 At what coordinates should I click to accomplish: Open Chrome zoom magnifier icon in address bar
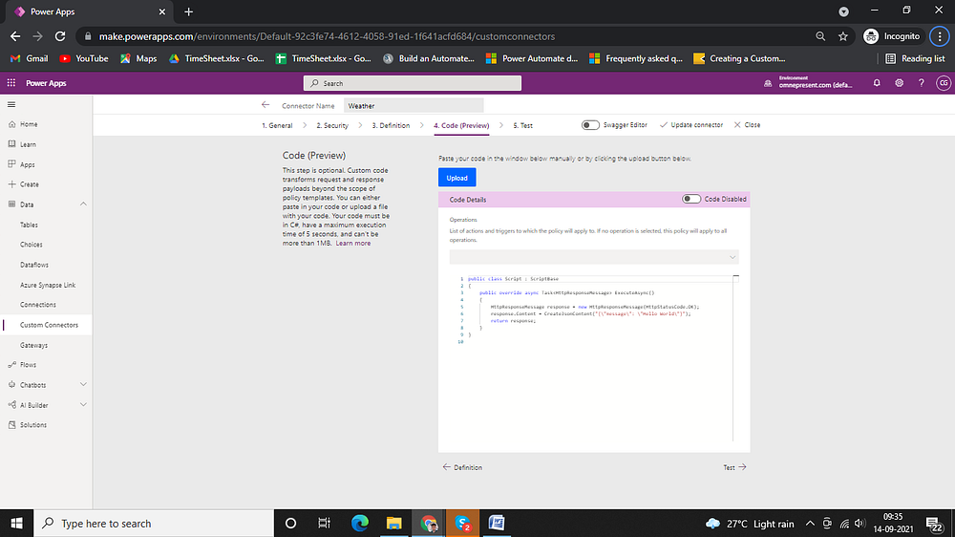point(820,36)
